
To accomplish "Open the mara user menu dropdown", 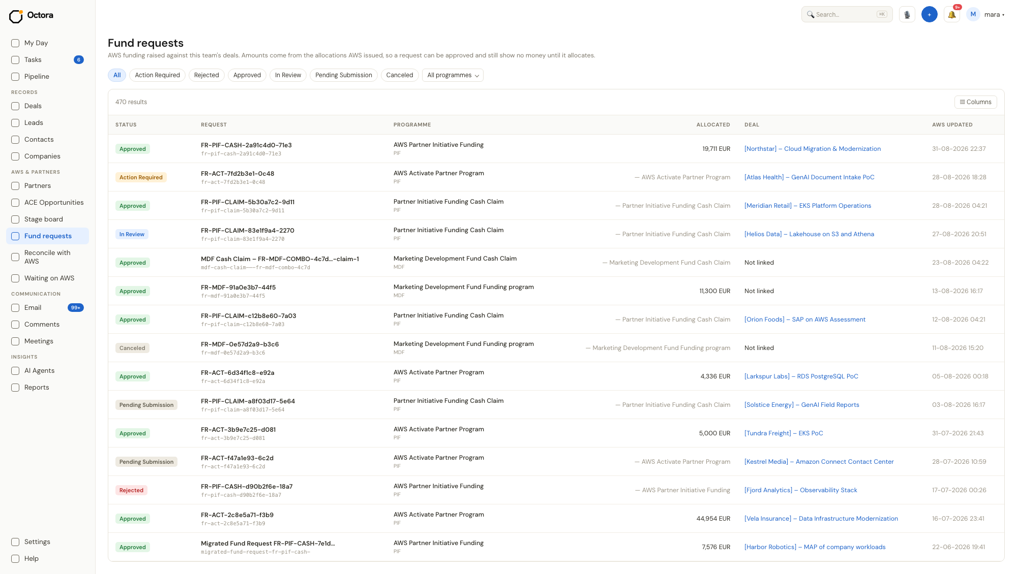I will pyautogui.click(x=994, y=15).
